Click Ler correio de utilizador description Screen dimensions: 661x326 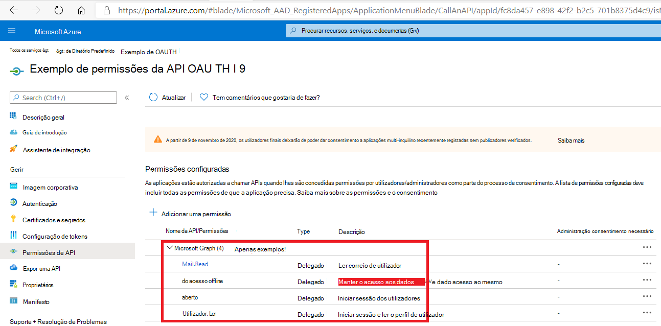click(370, 266)
